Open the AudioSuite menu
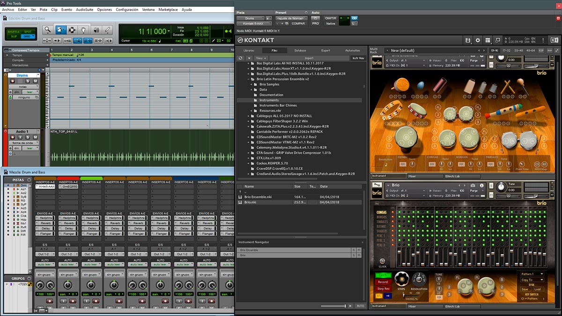Viewport: 562px width, 316px height. [x=84, y=9]
